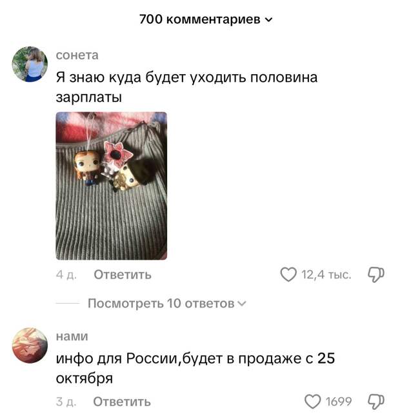400x419 pixels.
Task: Click the 700 комментариев header title
Action: pyautogui.click(x=200, y=19)
